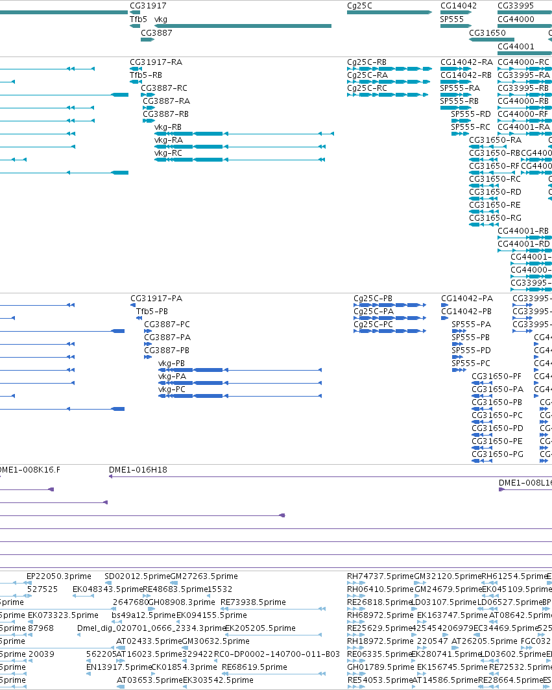Image resolution: width=552 pixels, height=690 pixels.
Task: Select EST RE73938.5prime
Action: click(254, 602)
